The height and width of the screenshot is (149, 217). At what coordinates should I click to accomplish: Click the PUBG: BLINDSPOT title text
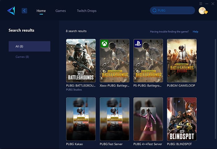point(179,144)
